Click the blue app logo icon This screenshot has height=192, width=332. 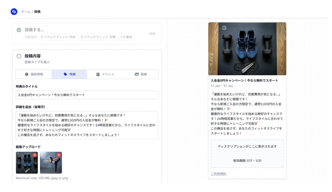(x=14, y=12)
